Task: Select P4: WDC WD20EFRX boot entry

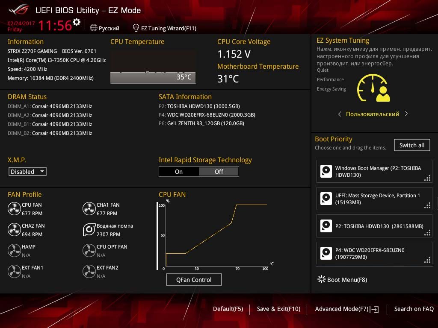Action: point(374,253)
